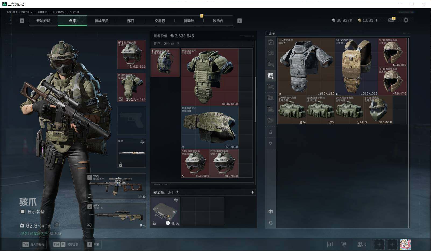Open the main stash category icon
This screenshot has width=431, height=251.
click(x=271, y=42)
